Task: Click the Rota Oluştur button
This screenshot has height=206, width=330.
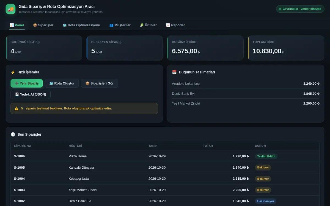Action: point(62,83)
